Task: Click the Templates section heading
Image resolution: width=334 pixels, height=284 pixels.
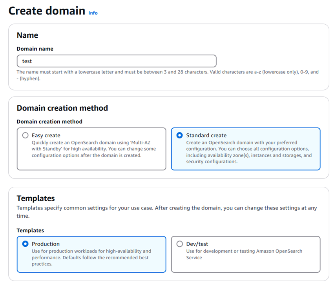Action: (36, 198)
